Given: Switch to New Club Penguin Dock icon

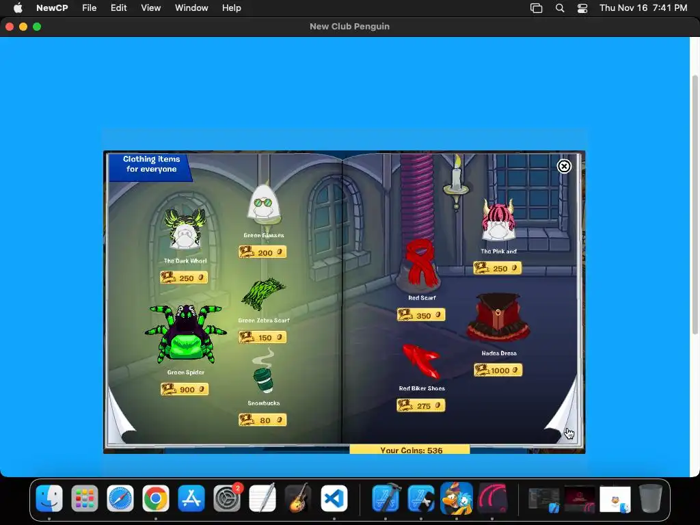Looking at the screenshot, I should tap(456, 498).
